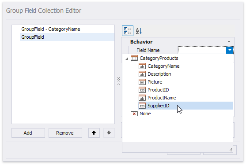Open the Field Name dropdown arrow
This screenshot has width=246, height=165.
coord(230,50)
